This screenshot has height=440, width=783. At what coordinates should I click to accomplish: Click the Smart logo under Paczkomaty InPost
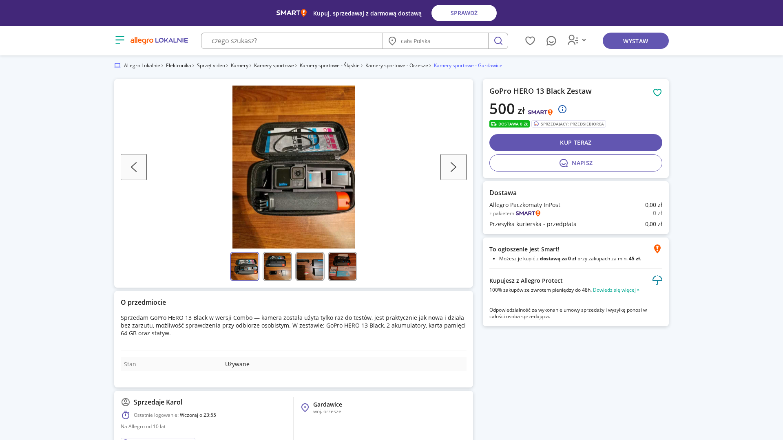click(528, 213)
